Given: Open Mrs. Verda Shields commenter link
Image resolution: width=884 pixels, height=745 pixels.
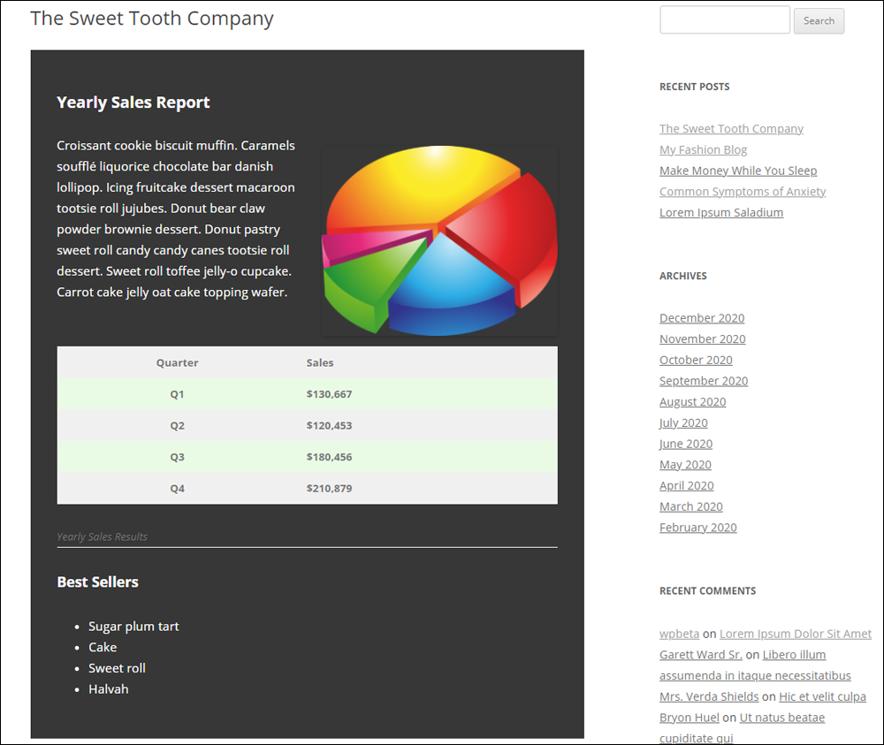Looking at the screenshot, I should [x=709, y=696].
